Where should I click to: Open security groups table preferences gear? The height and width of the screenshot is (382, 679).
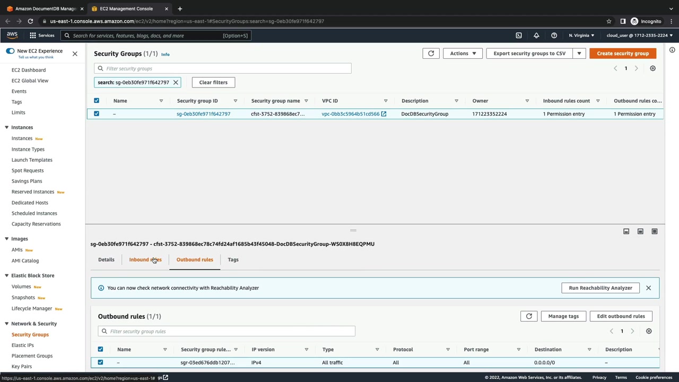(652, 68)
